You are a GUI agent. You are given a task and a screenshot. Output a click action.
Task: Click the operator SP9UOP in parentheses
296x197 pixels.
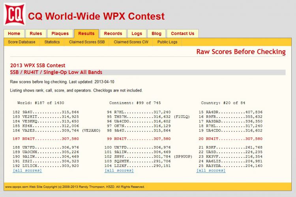coord(183,157)
